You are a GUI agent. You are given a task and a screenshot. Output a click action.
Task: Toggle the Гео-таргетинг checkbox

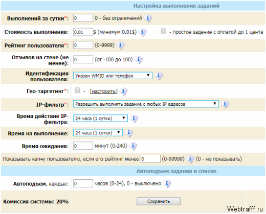tap(78, 90)
